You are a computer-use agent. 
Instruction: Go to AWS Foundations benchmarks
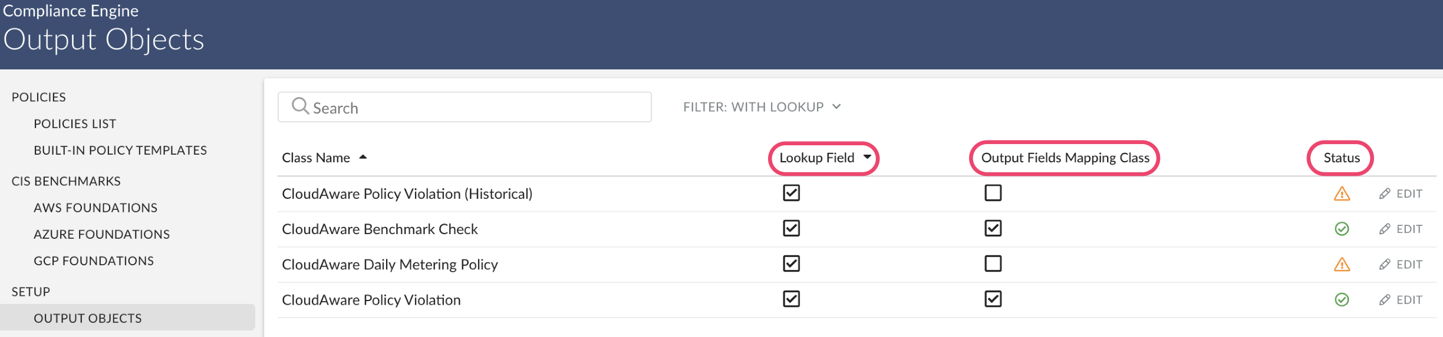95,208
